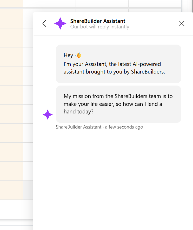The width and height of the screenshot is (193, 230).
Task: Select the bottommost beige cell in left column
Action: pos(11,190)
